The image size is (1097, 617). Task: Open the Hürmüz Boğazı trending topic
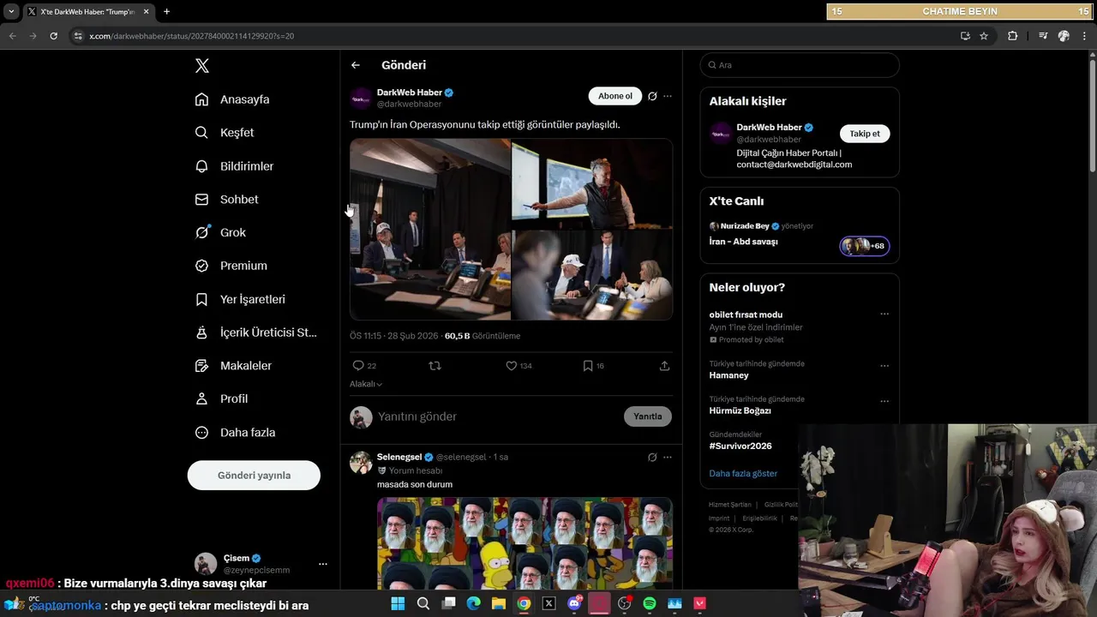pyautogui.click(x=740, y=410)
